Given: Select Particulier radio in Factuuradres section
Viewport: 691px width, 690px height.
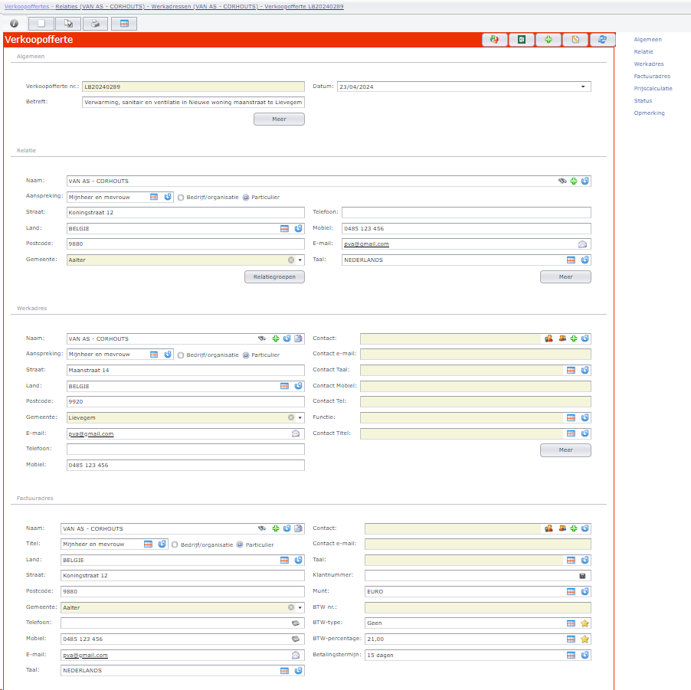Looking at the screenshot, I should [240, 544].
